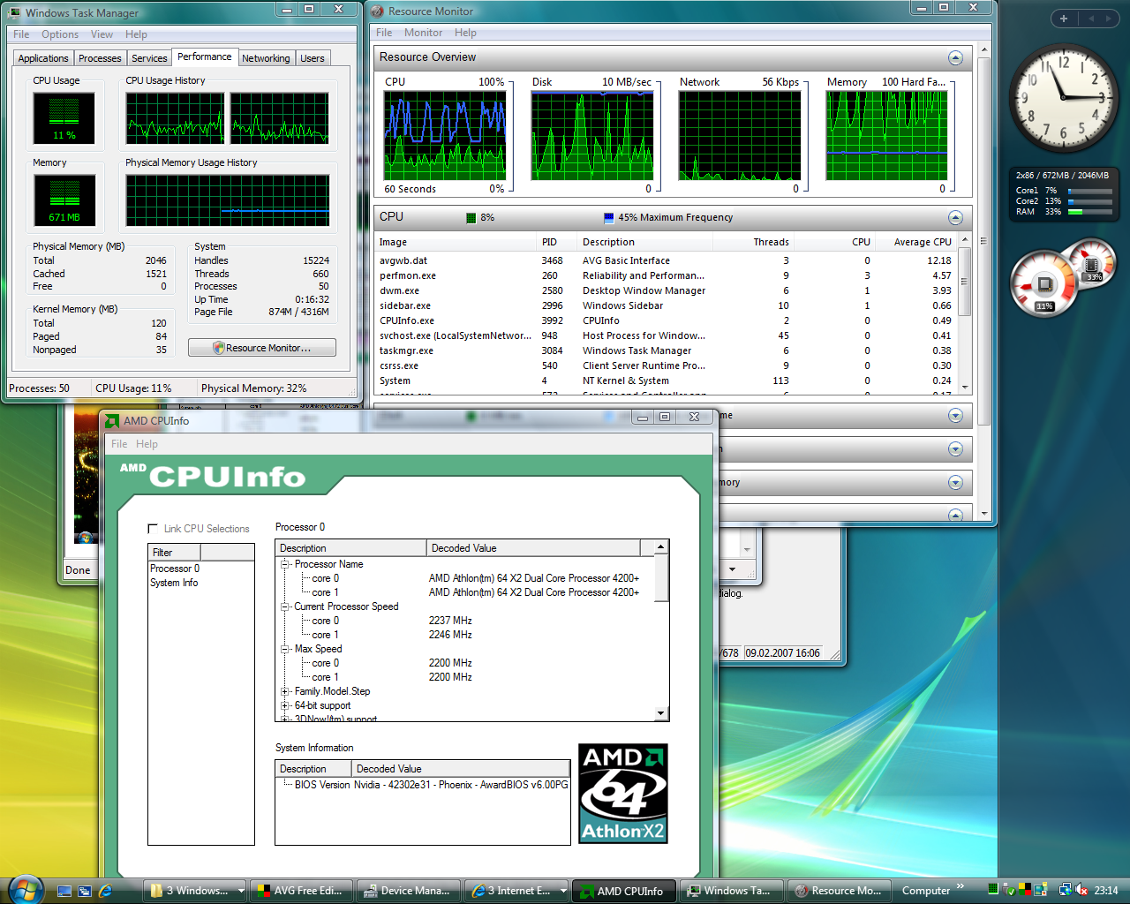Open the Windows Start orb
The image size is (1130, 904).
(25, 889)
